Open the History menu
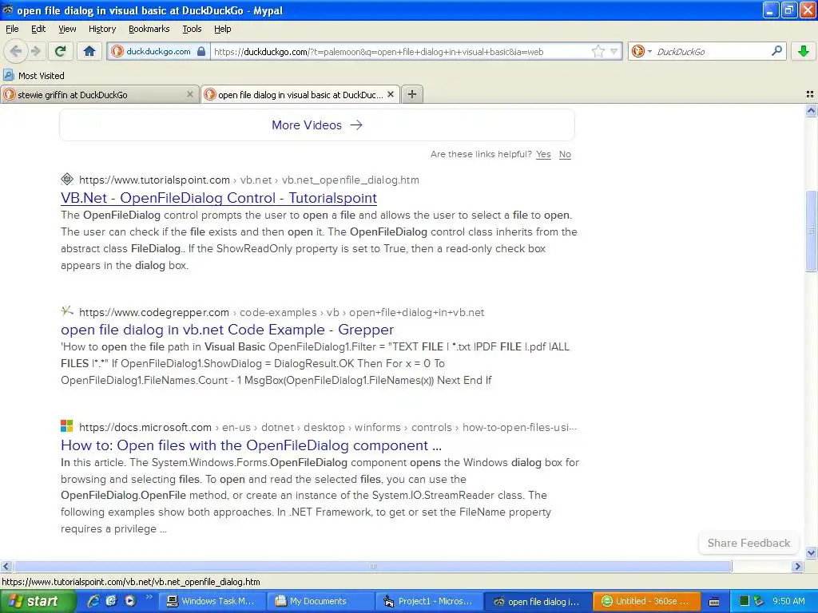This screenshot has height=613, width=818. tap(101, 29)
